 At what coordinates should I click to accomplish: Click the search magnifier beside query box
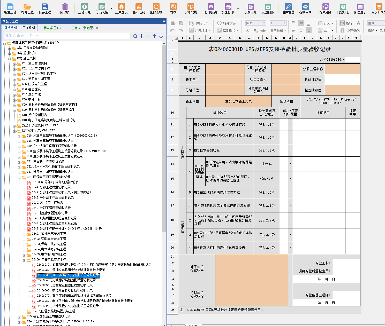135,36
